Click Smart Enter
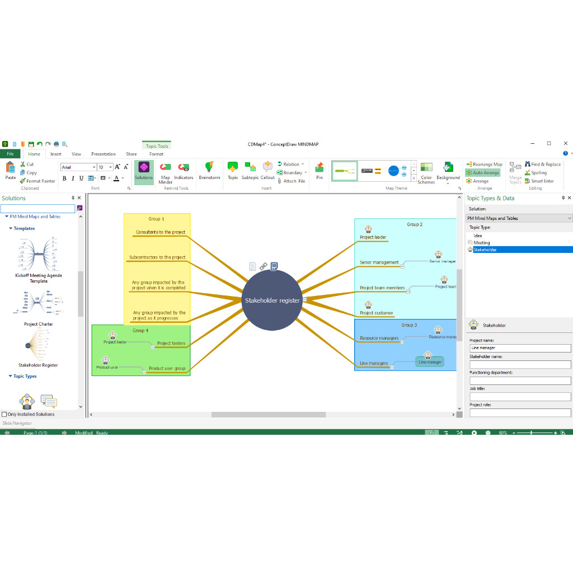This screenshot has height=573, width=573. [539, 181]
